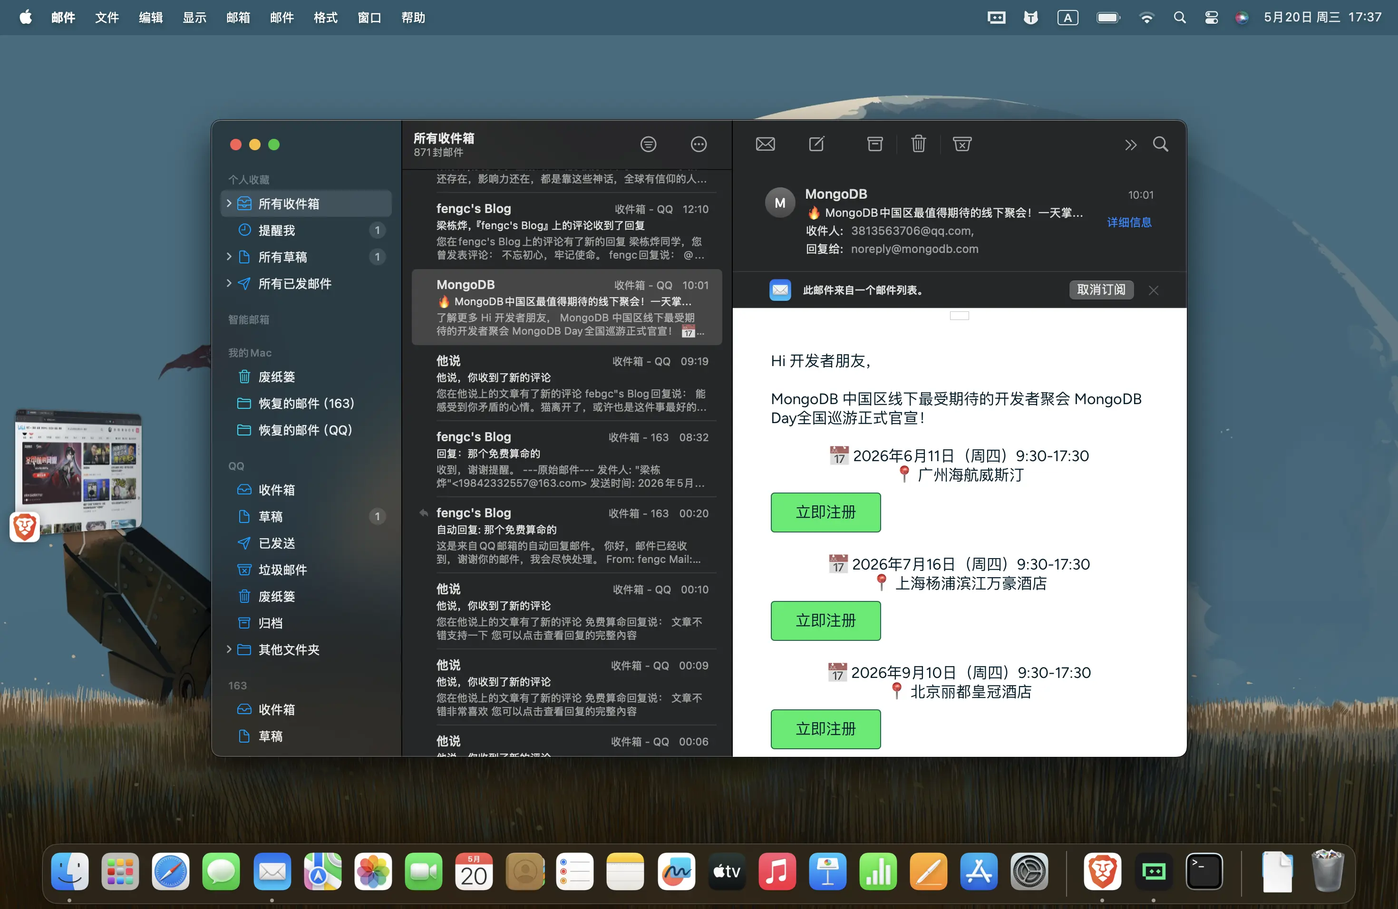Open the 他说 00:10 message

point(567,611)
